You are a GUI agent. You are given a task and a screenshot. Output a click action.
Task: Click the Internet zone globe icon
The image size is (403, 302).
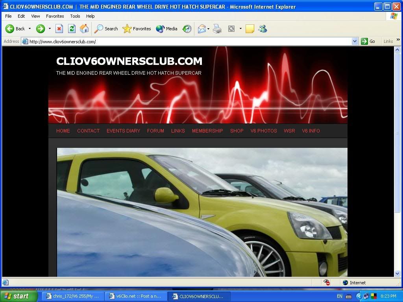click(x=346, y=282)
